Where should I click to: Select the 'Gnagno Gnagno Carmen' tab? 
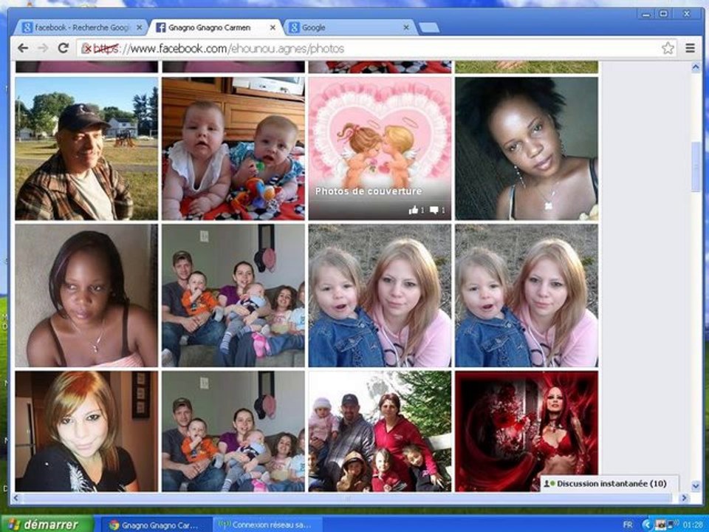(215, 27)
